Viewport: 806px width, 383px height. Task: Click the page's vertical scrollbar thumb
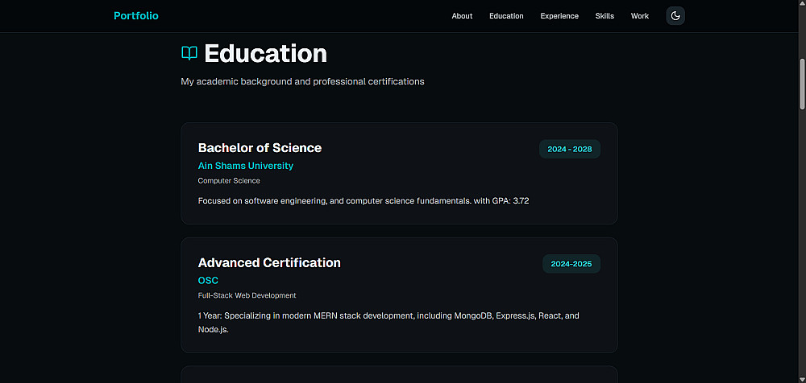pyautogui.click(x=802, y=83)
